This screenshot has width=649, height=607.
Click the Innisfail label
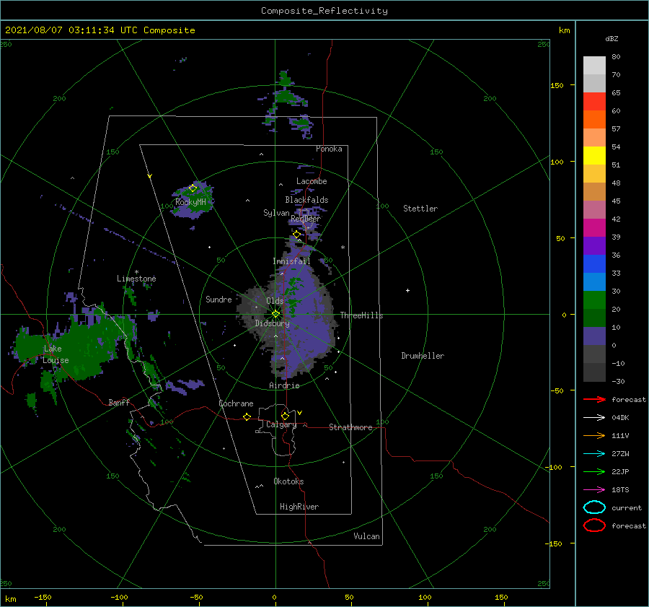point(291,261)
